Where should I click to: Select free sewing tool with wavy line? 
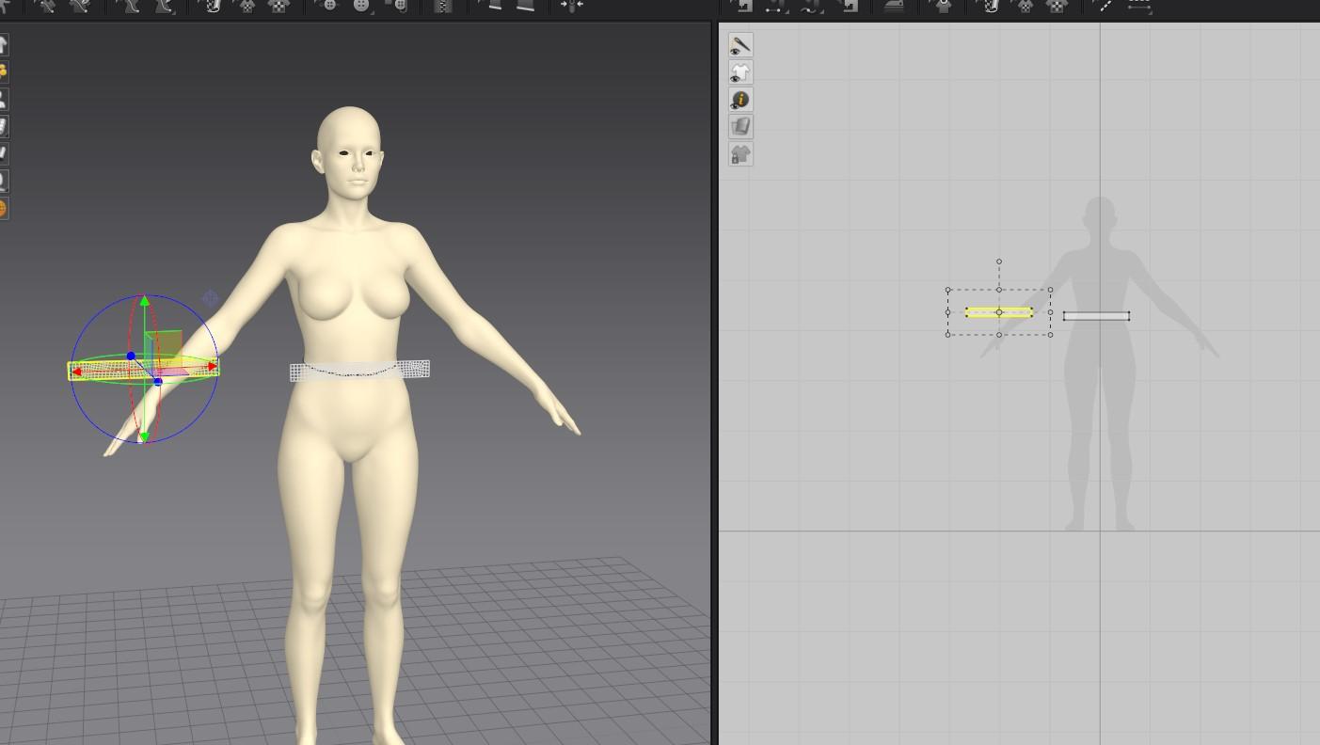tap(810, 6)
